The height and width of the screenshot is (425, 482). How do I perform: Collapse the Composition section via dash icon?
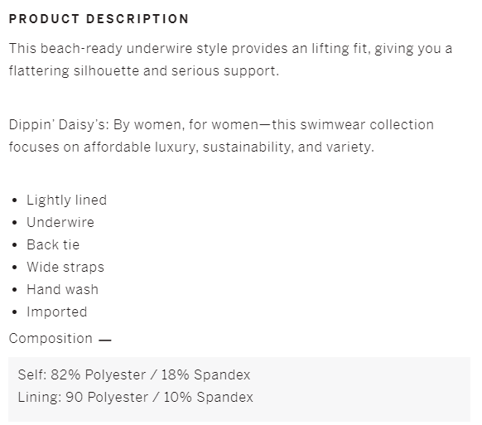[x=105, y=340]
